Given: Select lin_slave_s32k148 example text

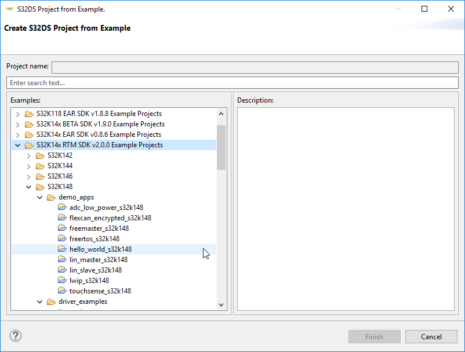Looking at the screenshot, I should click(x=96, y=270).
